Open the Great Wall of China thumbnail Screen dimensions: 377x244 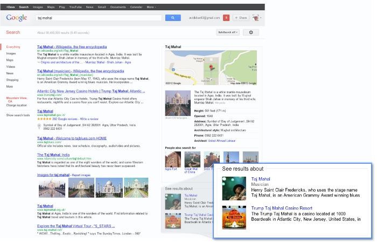tap(192, 159)
